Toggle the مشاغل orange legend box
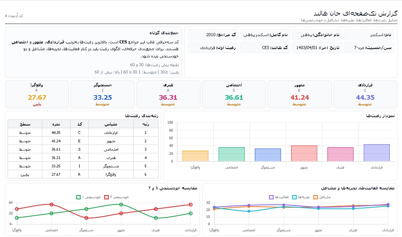Image resolution: width=402 pixels, height=237 pixels. click(316, 197)
